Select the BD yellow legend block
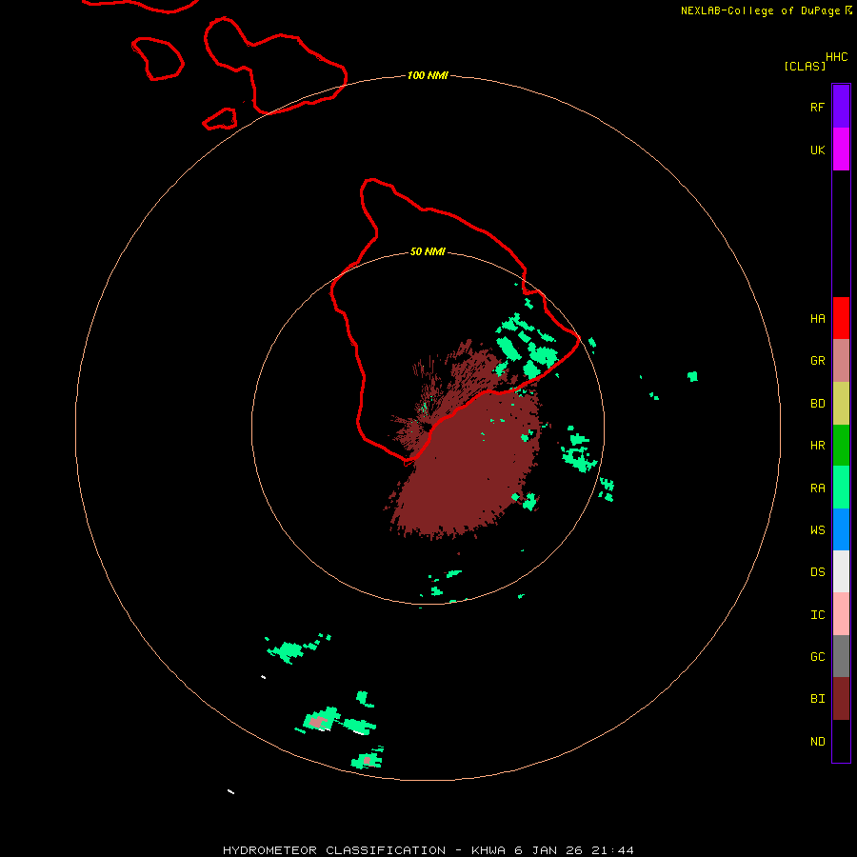The height and width of the screenshot is (857, 857). [x=841, y=403]
